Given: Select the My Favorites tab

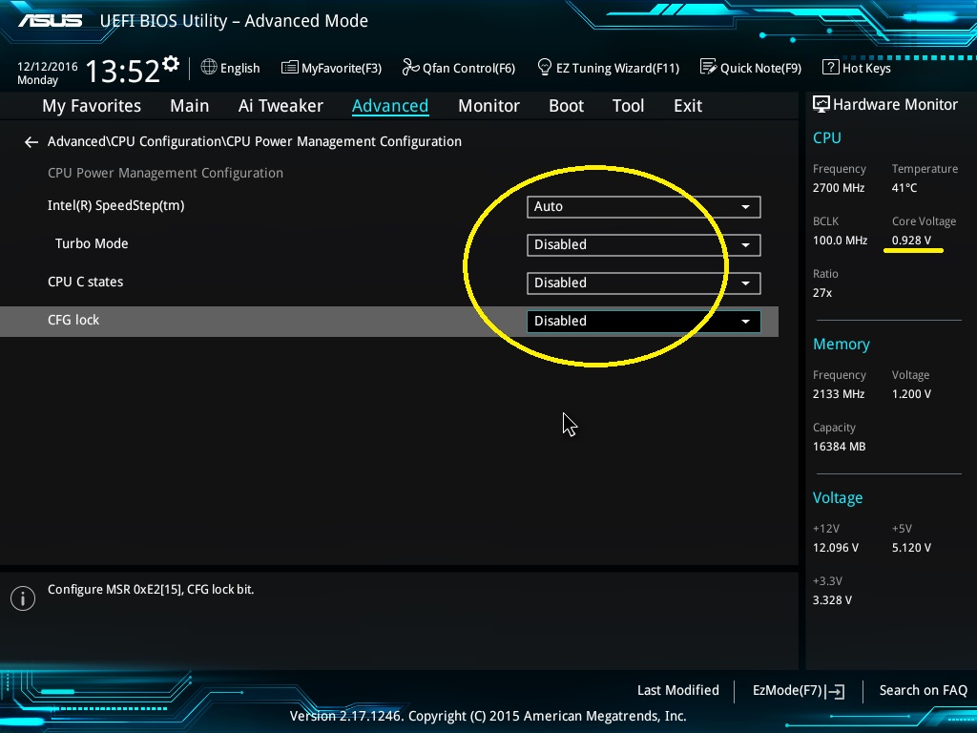Looking at the screenshot, I should pos(92,106).
